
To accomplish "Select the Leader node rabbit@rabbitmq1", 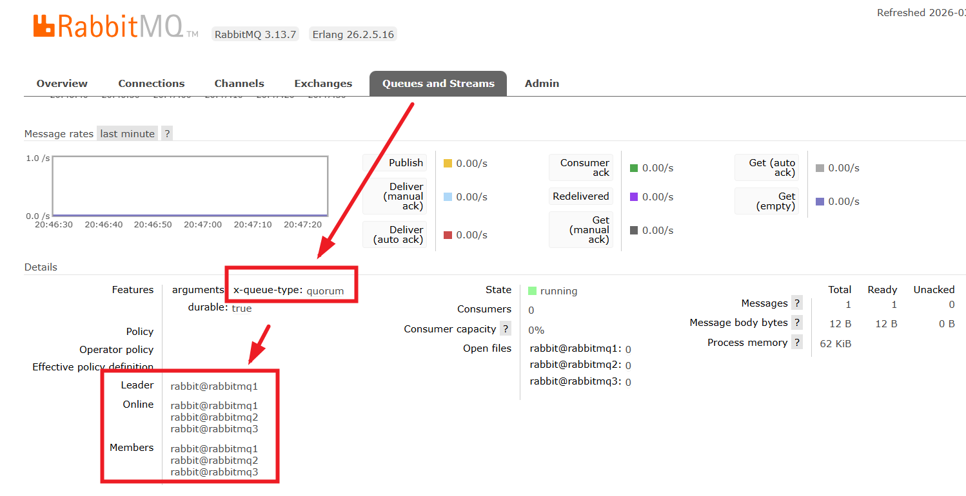I will 214,386.
